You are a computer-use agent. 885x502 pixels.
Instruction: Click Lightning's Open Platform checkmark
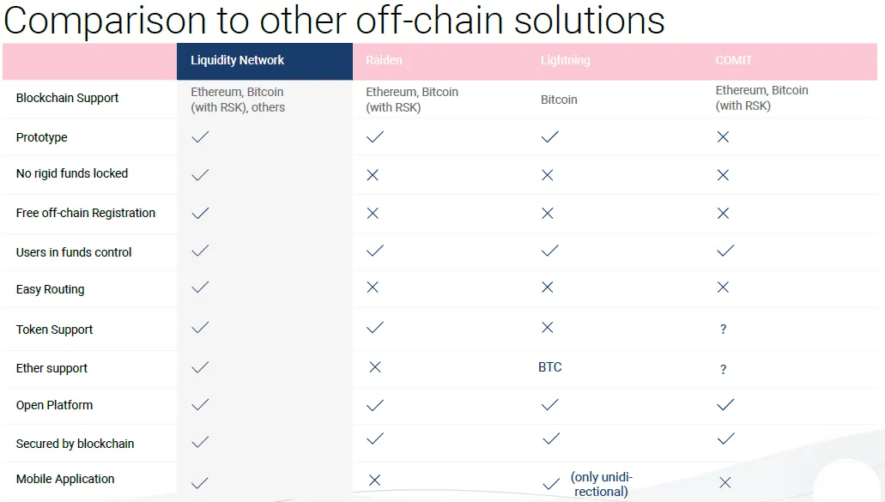pyautogui.click(x=549, y=405)
